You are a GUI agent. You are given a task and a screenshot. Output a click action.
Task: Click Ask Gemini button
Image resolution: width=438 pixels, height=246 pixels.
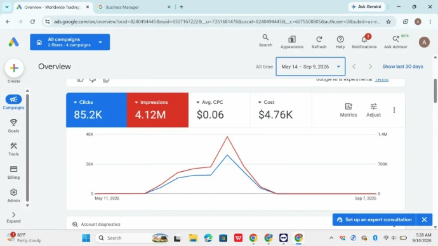click(x=366, y=7)
